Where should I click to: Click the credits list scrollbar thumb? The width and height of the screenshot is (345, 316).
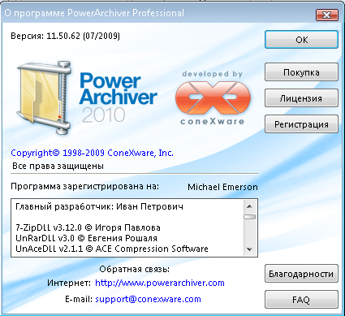pyautogui.click(x=249, y=217)
